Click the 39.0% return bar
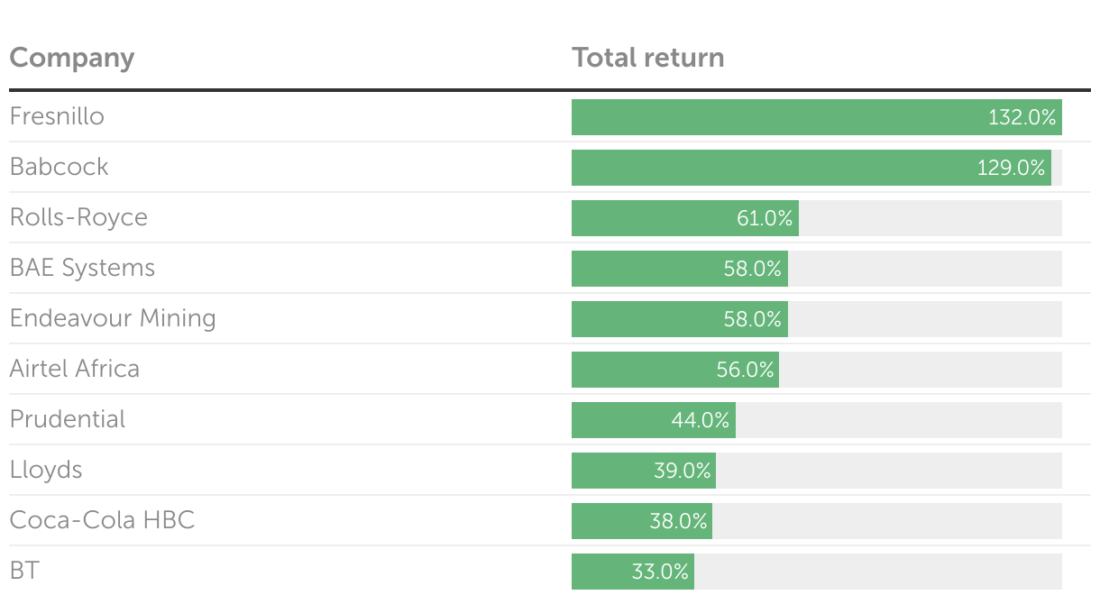 click(x=643, y=471)
